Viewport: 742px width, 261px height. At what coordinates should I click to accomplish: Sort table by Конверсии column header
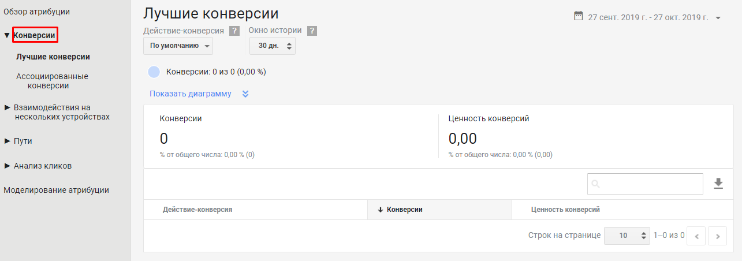(x=404, y=210)
